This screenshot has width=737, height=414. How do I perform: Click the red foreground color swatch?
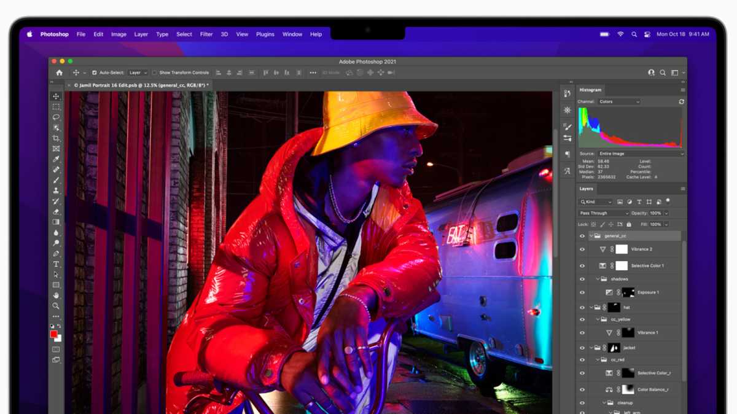pyautogui.click(x=54, y=334)
